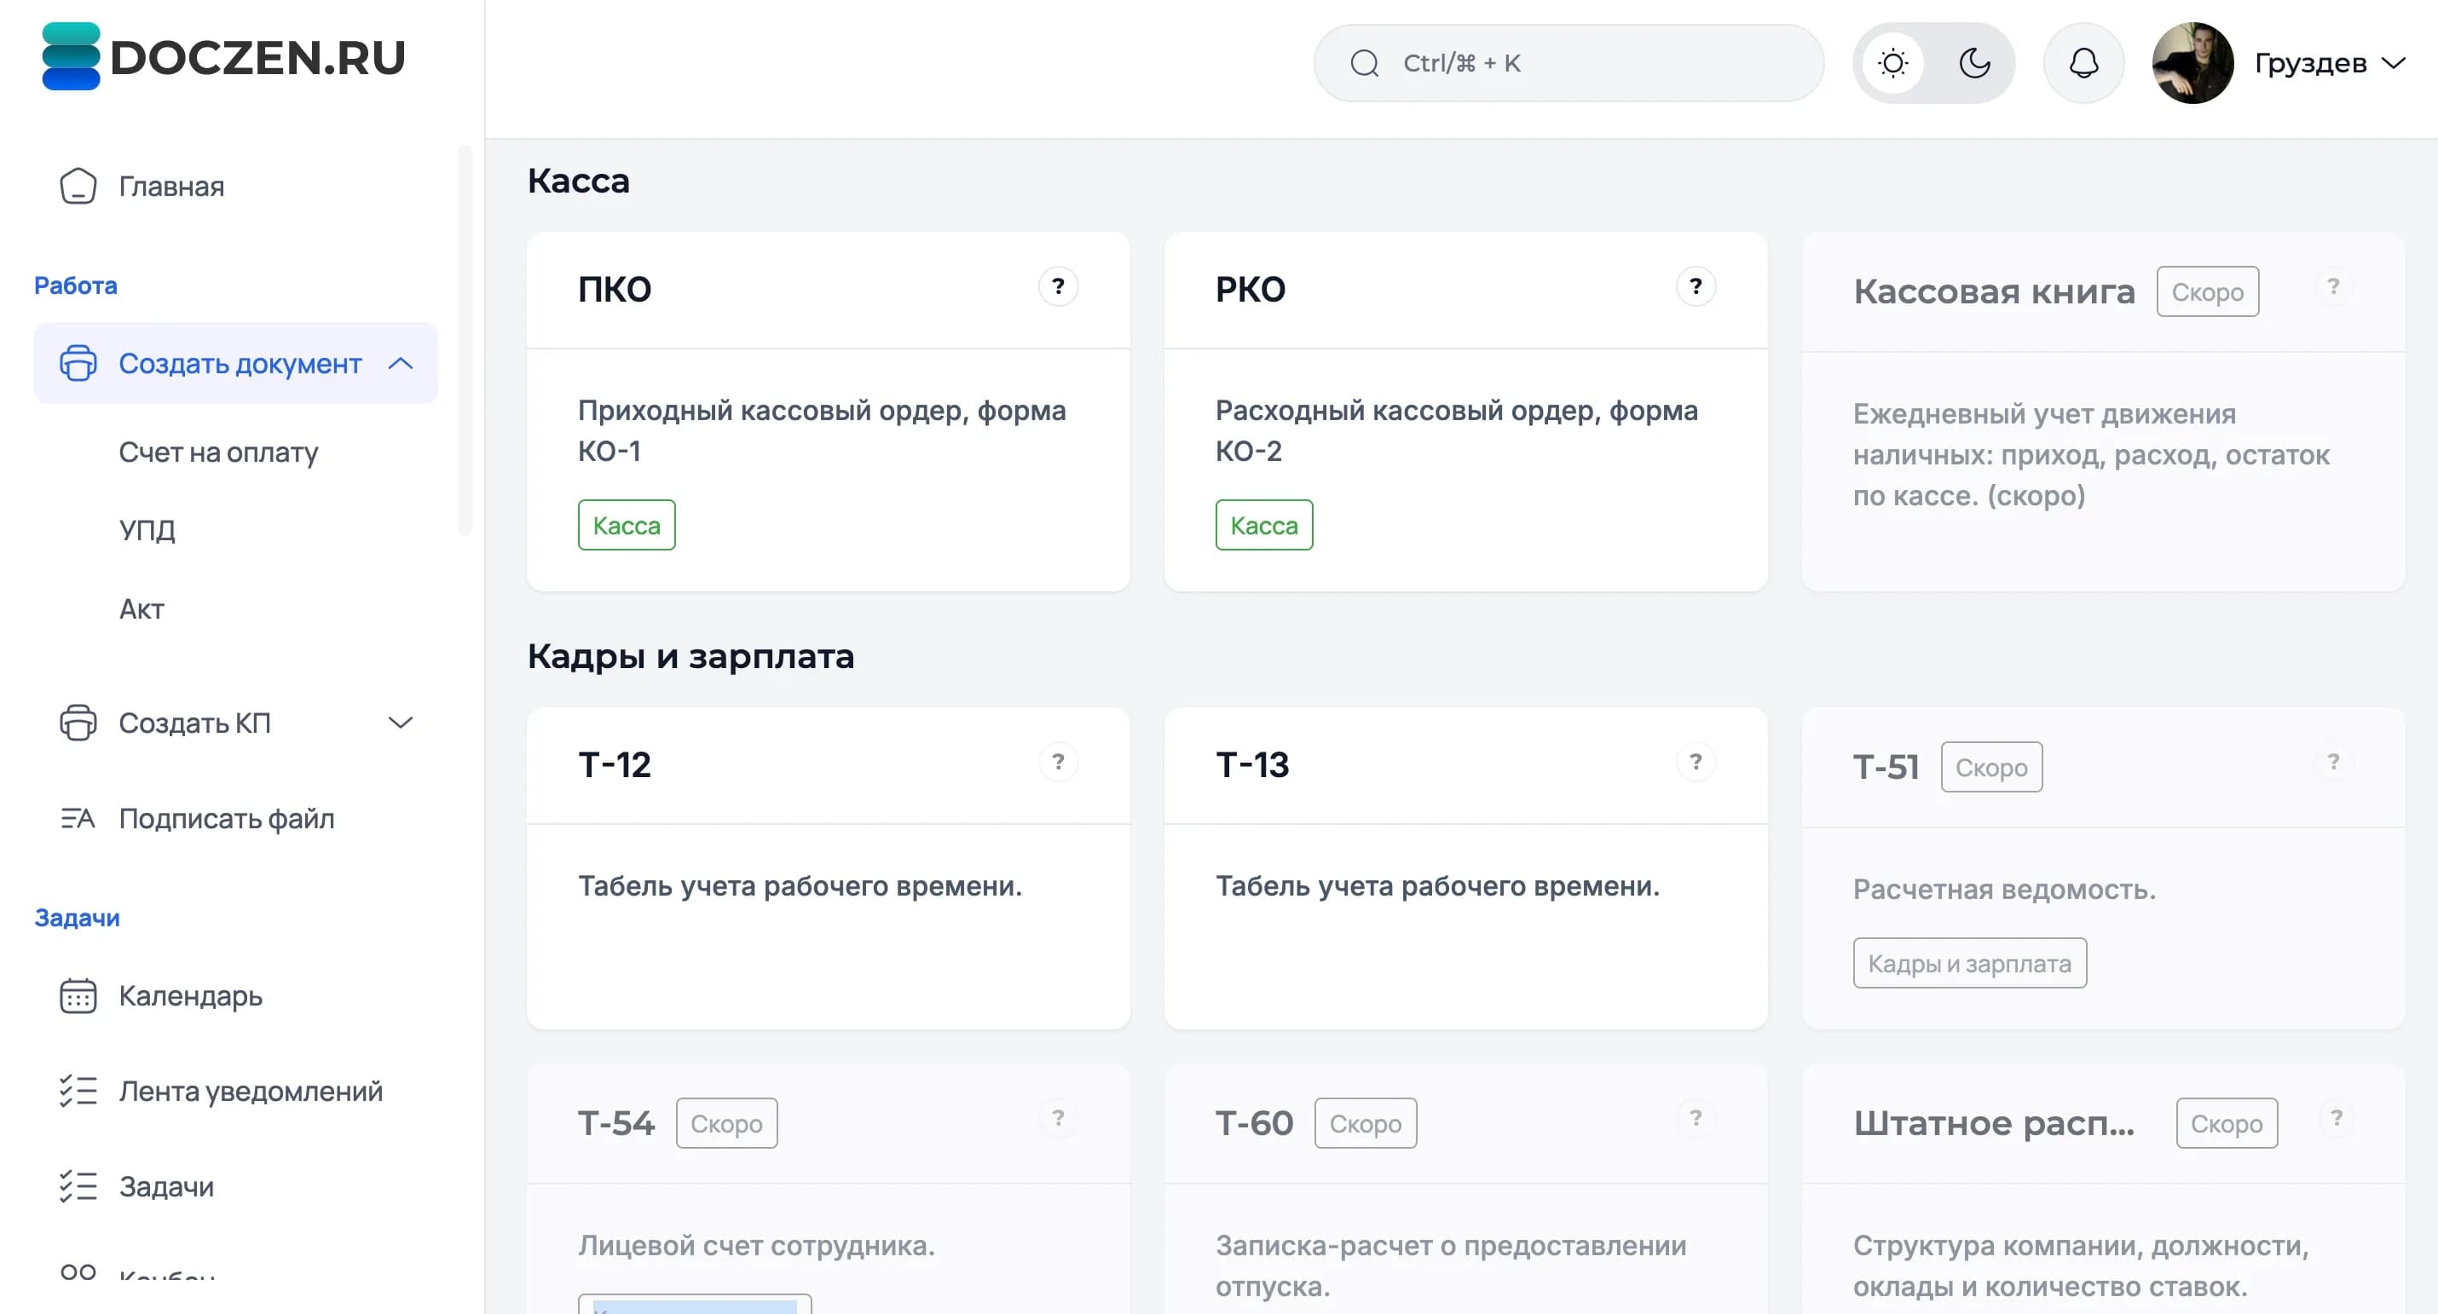Screen dimensions: 2438x1314
Task: Click the Лента уведомлений list icon
Action: (78, 1091)
